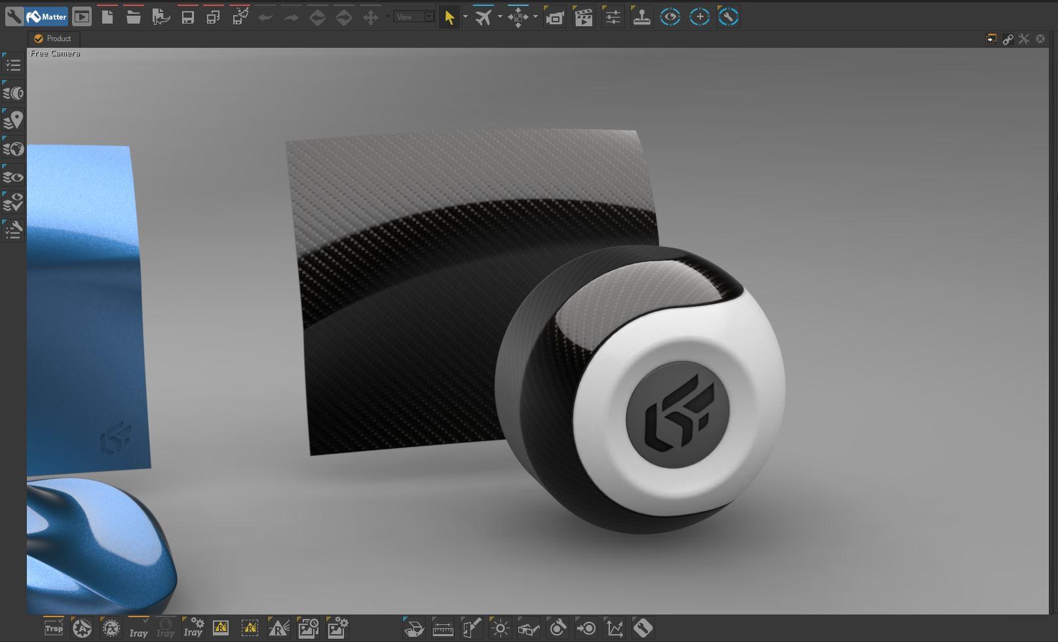Viewport: 1058px width, 642px height.
Task: Click the dashed-framed yellow R icon
Action: [250, 628]
